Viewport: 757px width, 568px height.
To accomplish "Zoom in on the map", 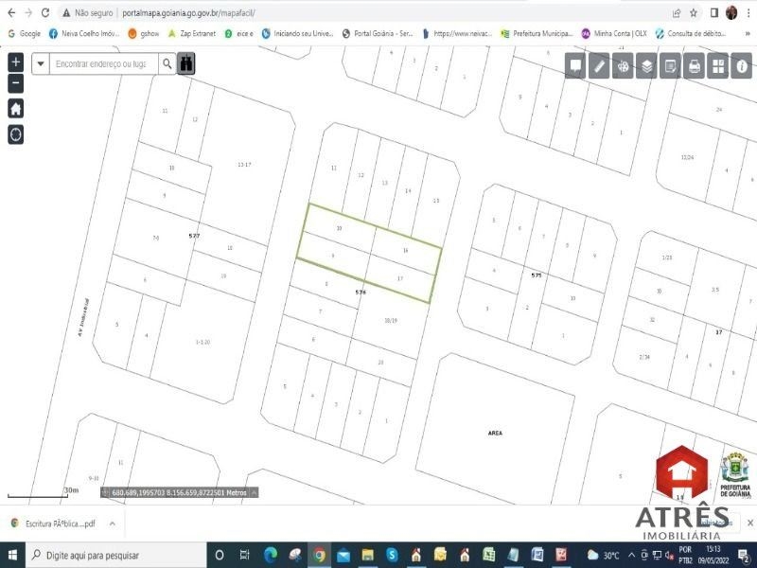I will (x=15, y=62).
